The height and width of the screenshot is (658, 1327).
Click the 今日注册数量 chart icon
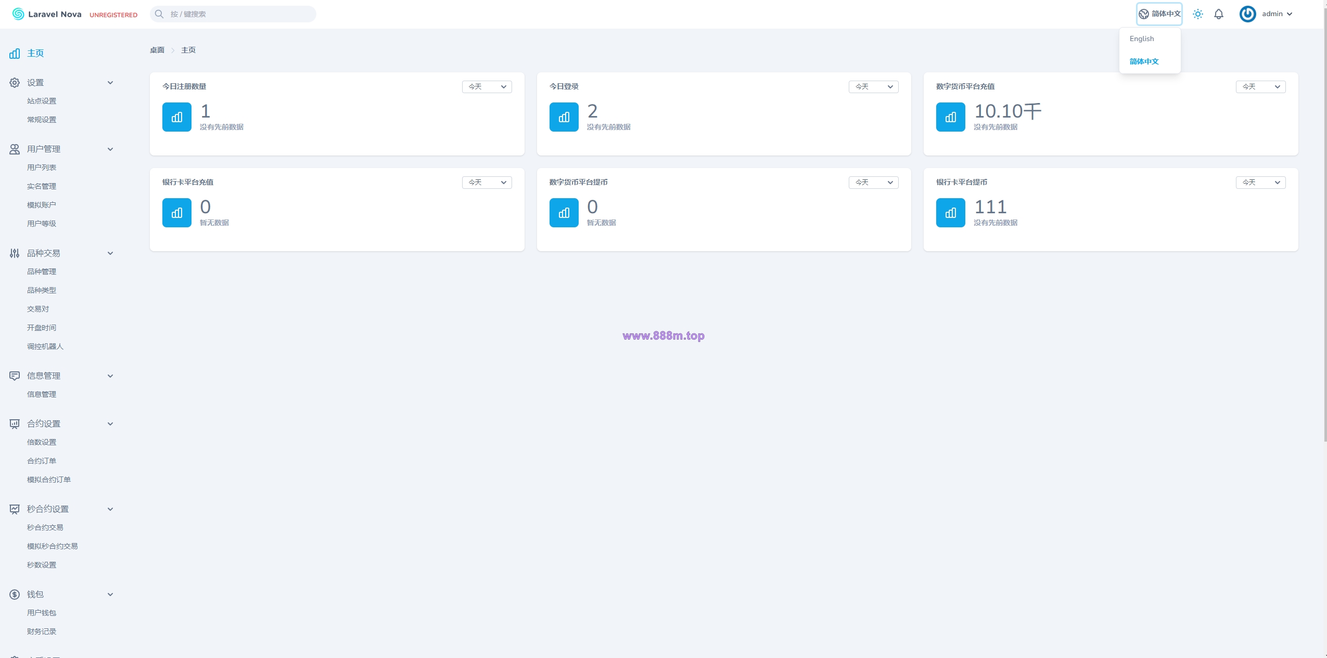tap(177, 117)
